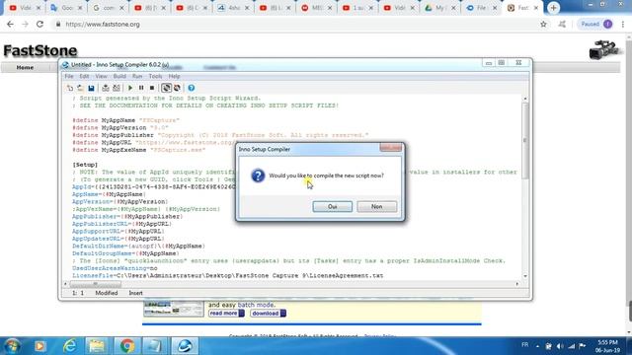632x355 pixels.
Task: Pause execution with the pause icon
Action: coord(141,88)
